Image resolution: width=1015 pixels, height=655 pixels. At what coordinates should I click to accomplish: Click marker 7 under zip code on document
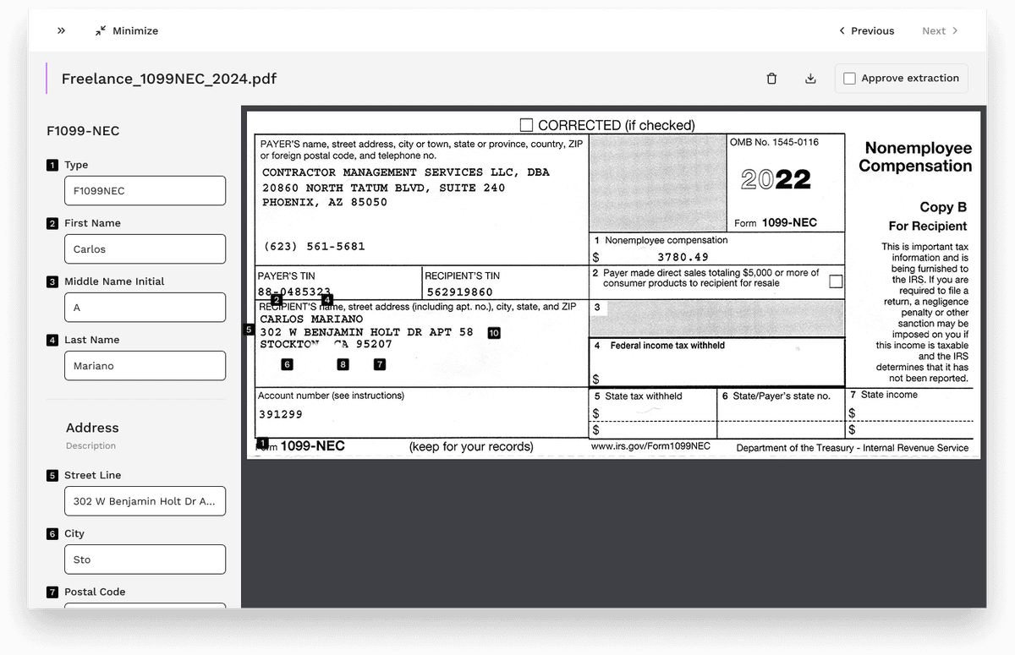click(380, 364)
